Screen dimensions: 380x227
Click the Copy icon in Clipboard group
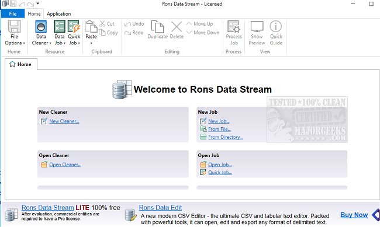(x=102, y=33)
